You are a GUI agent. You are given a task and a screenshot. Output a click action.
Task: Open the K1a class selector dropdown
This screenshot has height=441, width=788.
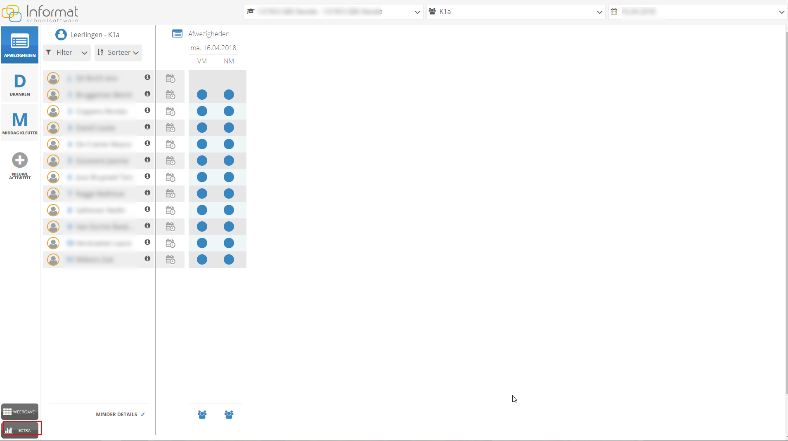515,12
